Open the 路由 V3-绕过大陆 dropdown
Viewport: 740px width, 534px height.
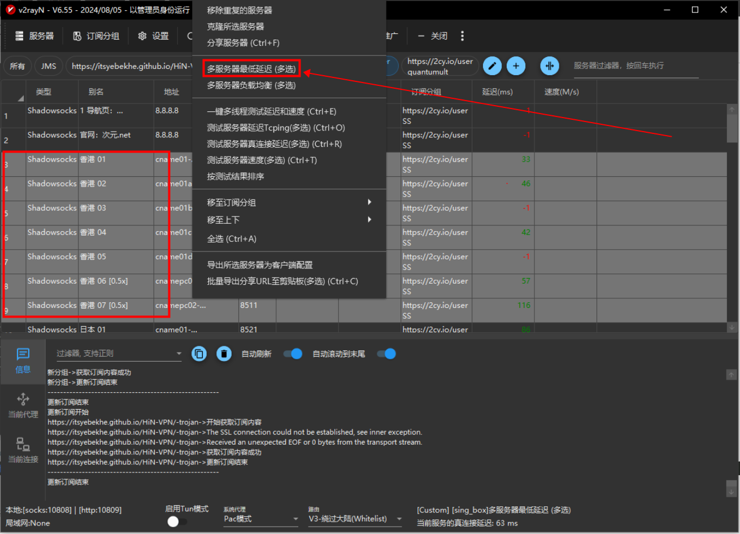pyautogui.click(x=355, y=519)
